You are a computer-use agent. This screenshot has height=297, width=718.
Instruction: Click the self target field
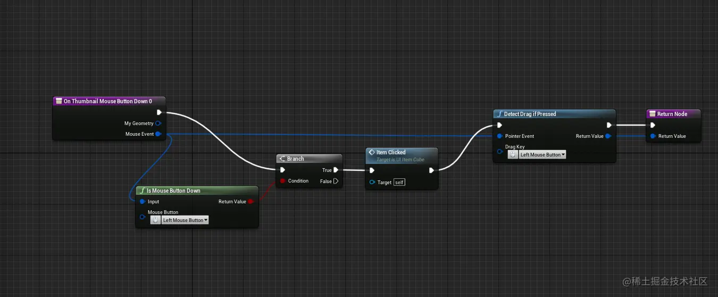[x=399, y=183]
